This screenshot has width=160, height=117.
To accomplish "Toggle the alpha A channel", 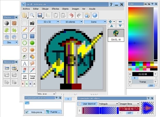I will (34, 84).
